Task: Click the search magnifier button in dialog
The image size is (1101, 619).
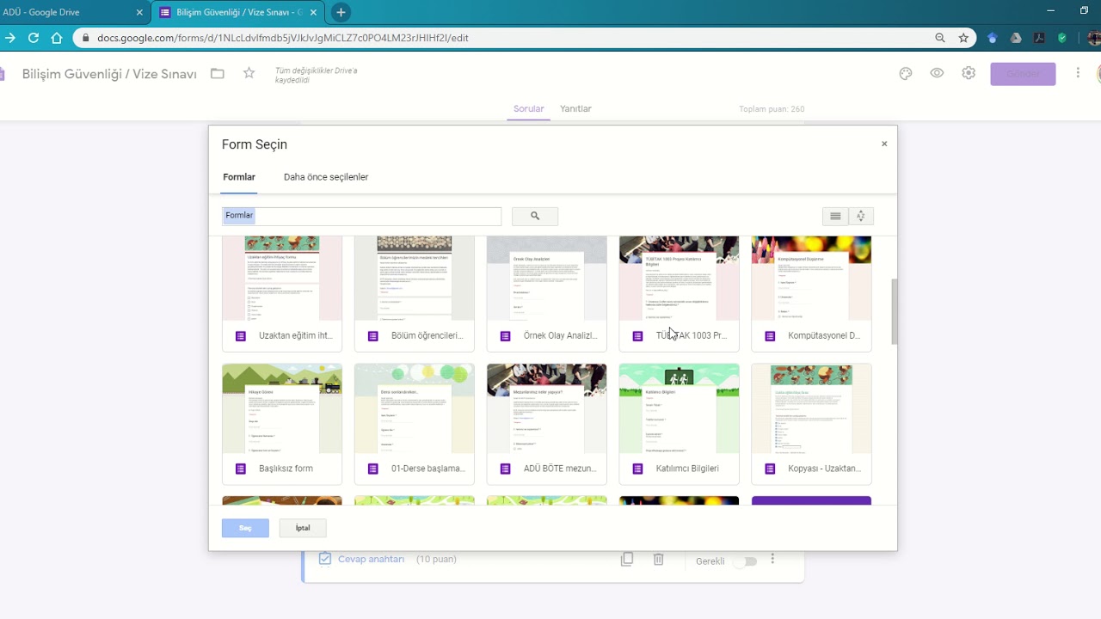Action: [x=534, y=217]
